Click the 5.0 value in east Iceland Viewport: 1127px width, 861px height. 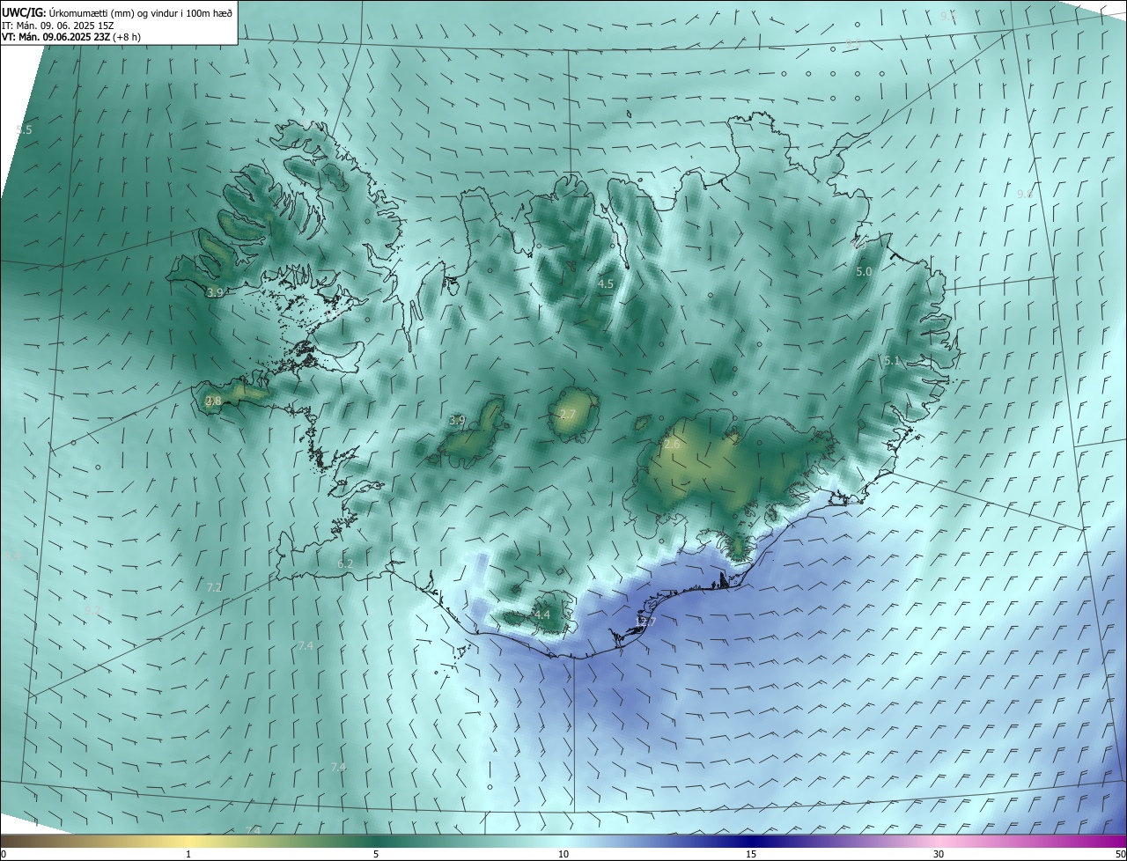pyautogui.click(x=864, y=272)
